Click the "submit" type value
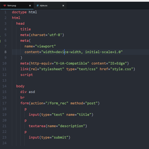Viewport: 149px width, 149px height. point(60,137)
